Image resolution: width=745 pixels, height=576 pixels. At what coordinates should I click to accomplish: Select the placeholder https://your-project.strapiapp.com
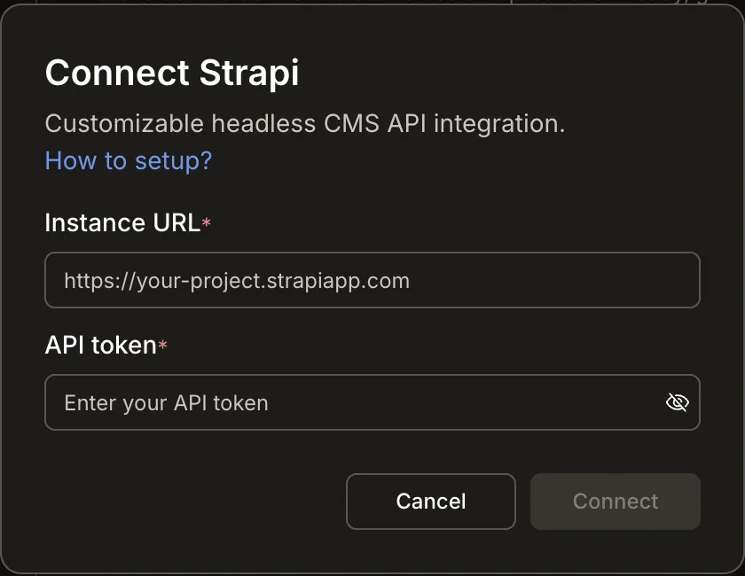click(x=236, y=280)
